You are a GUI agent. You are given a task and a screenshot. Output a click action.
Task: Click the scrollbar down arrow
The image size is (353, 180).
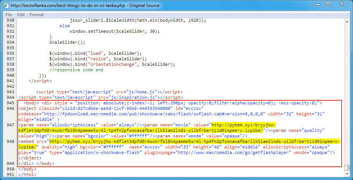[x=347, y=174]
